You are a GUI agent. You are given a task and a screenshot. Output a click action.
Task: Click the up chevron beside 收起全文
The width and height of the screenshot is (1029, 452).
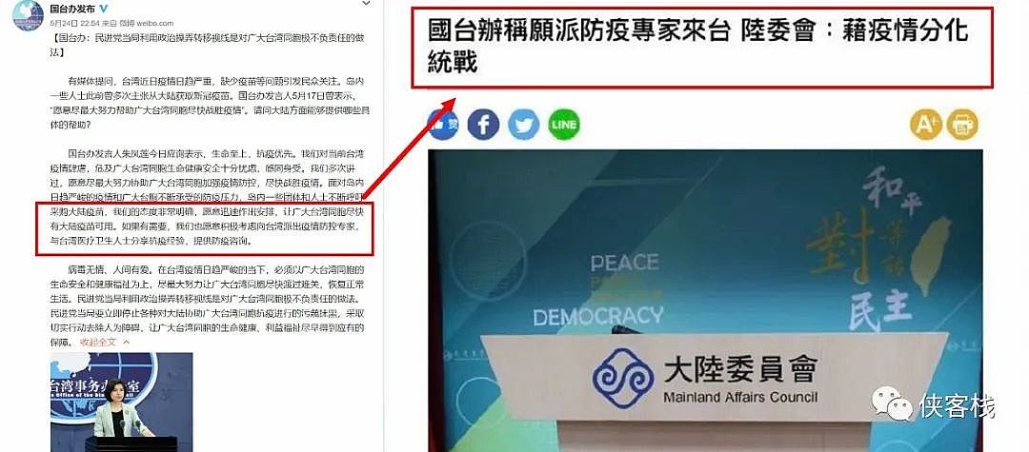tap(127, 342)
